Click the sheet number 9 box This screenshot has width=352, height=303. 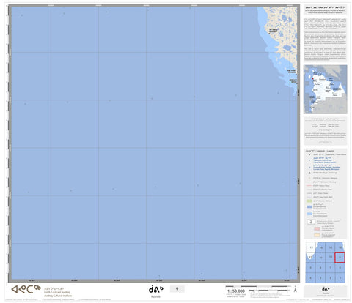(177, 289)
